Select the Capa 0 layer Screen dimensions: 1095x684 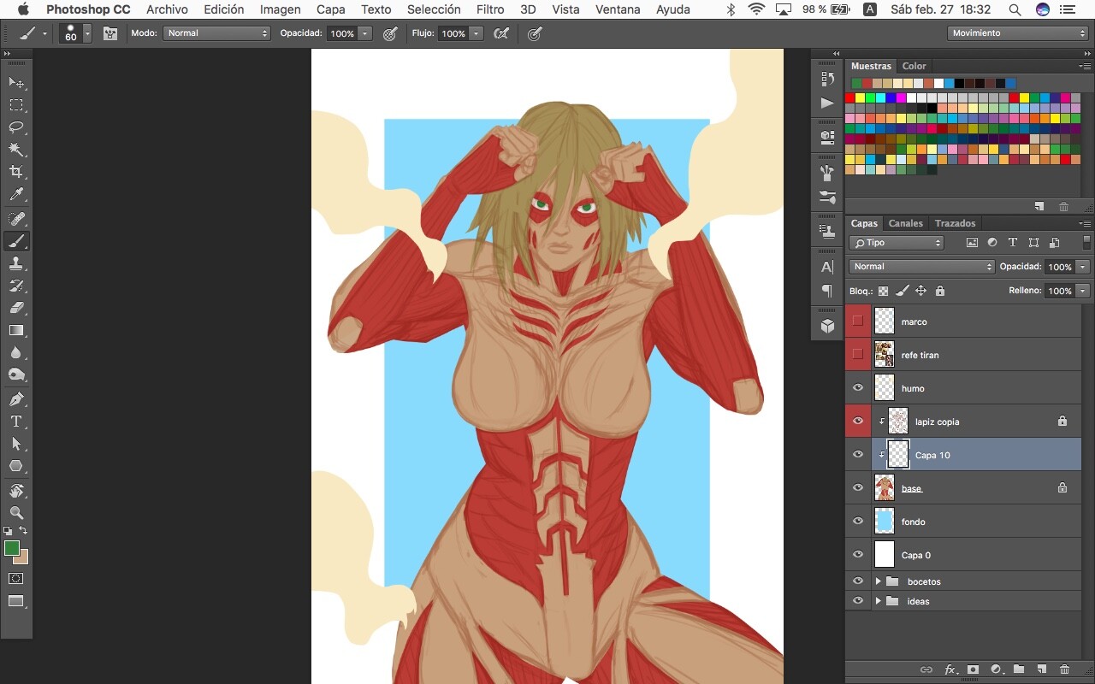point(964,555)
